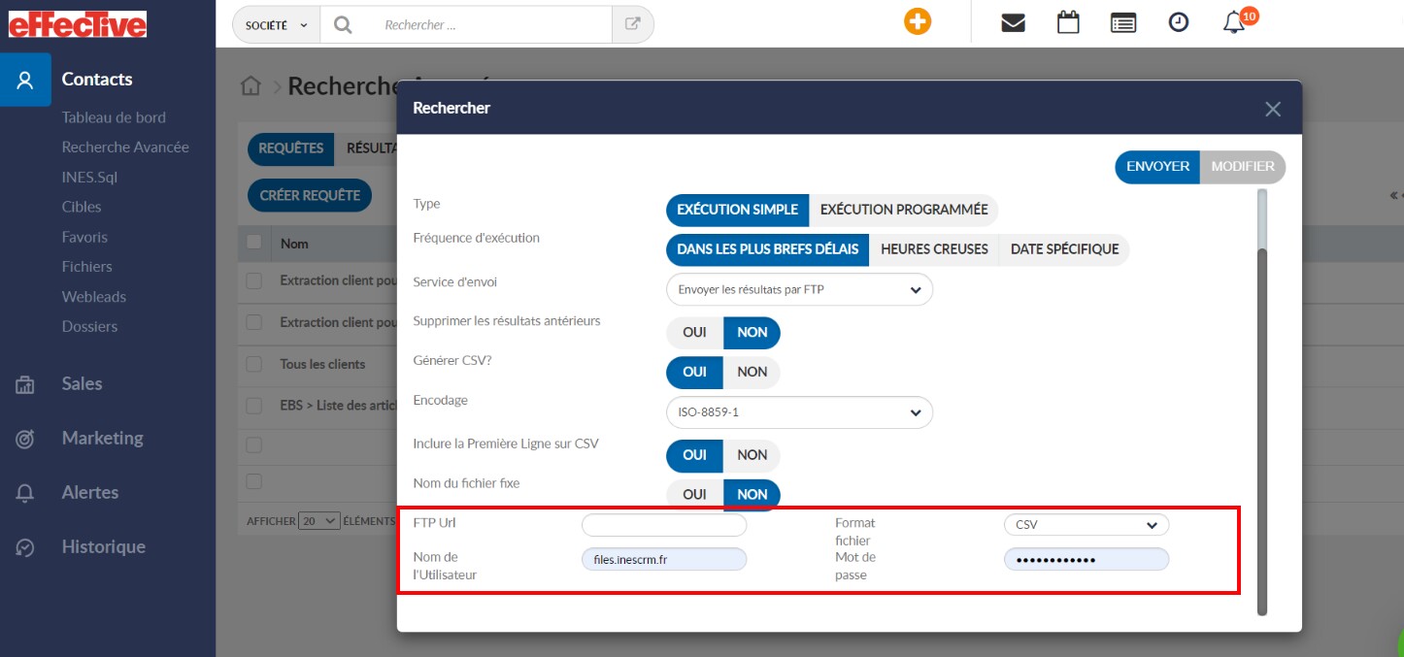The width and height of the screenshot is (1404, 657).
Task: Open the mail envelope icon
Action: [x=1013, y=23]
